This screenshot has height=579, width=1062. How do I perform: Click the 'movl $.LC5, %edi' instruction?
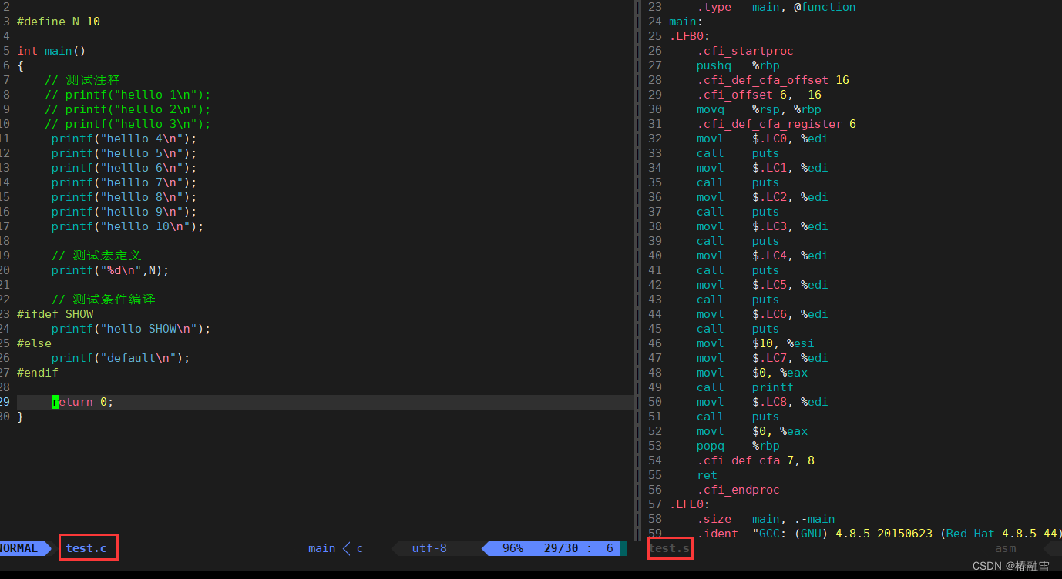tap(762, 285)
